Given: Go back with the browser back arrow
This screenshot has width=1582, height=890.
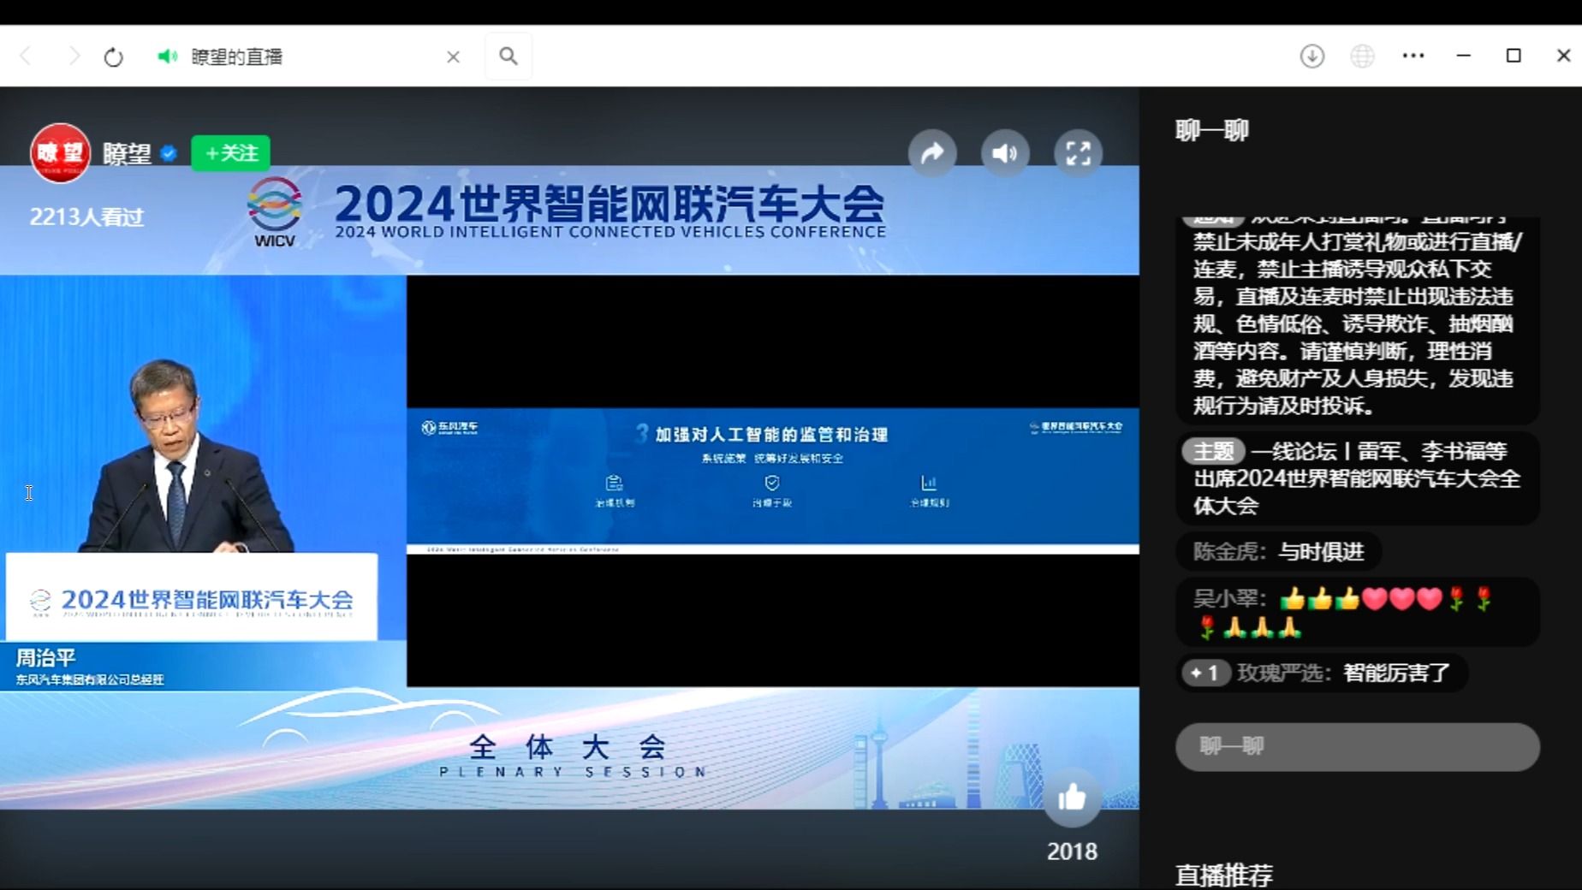Looking at the screenshot, I should (26, 56).
